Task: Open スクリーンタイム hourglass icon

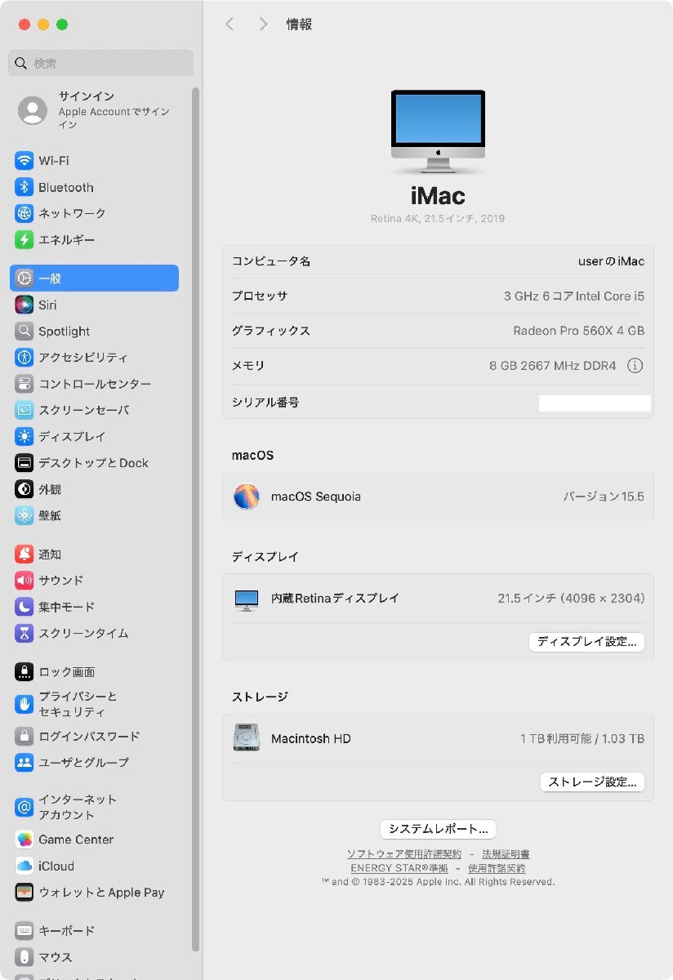Action: [25, 633]
